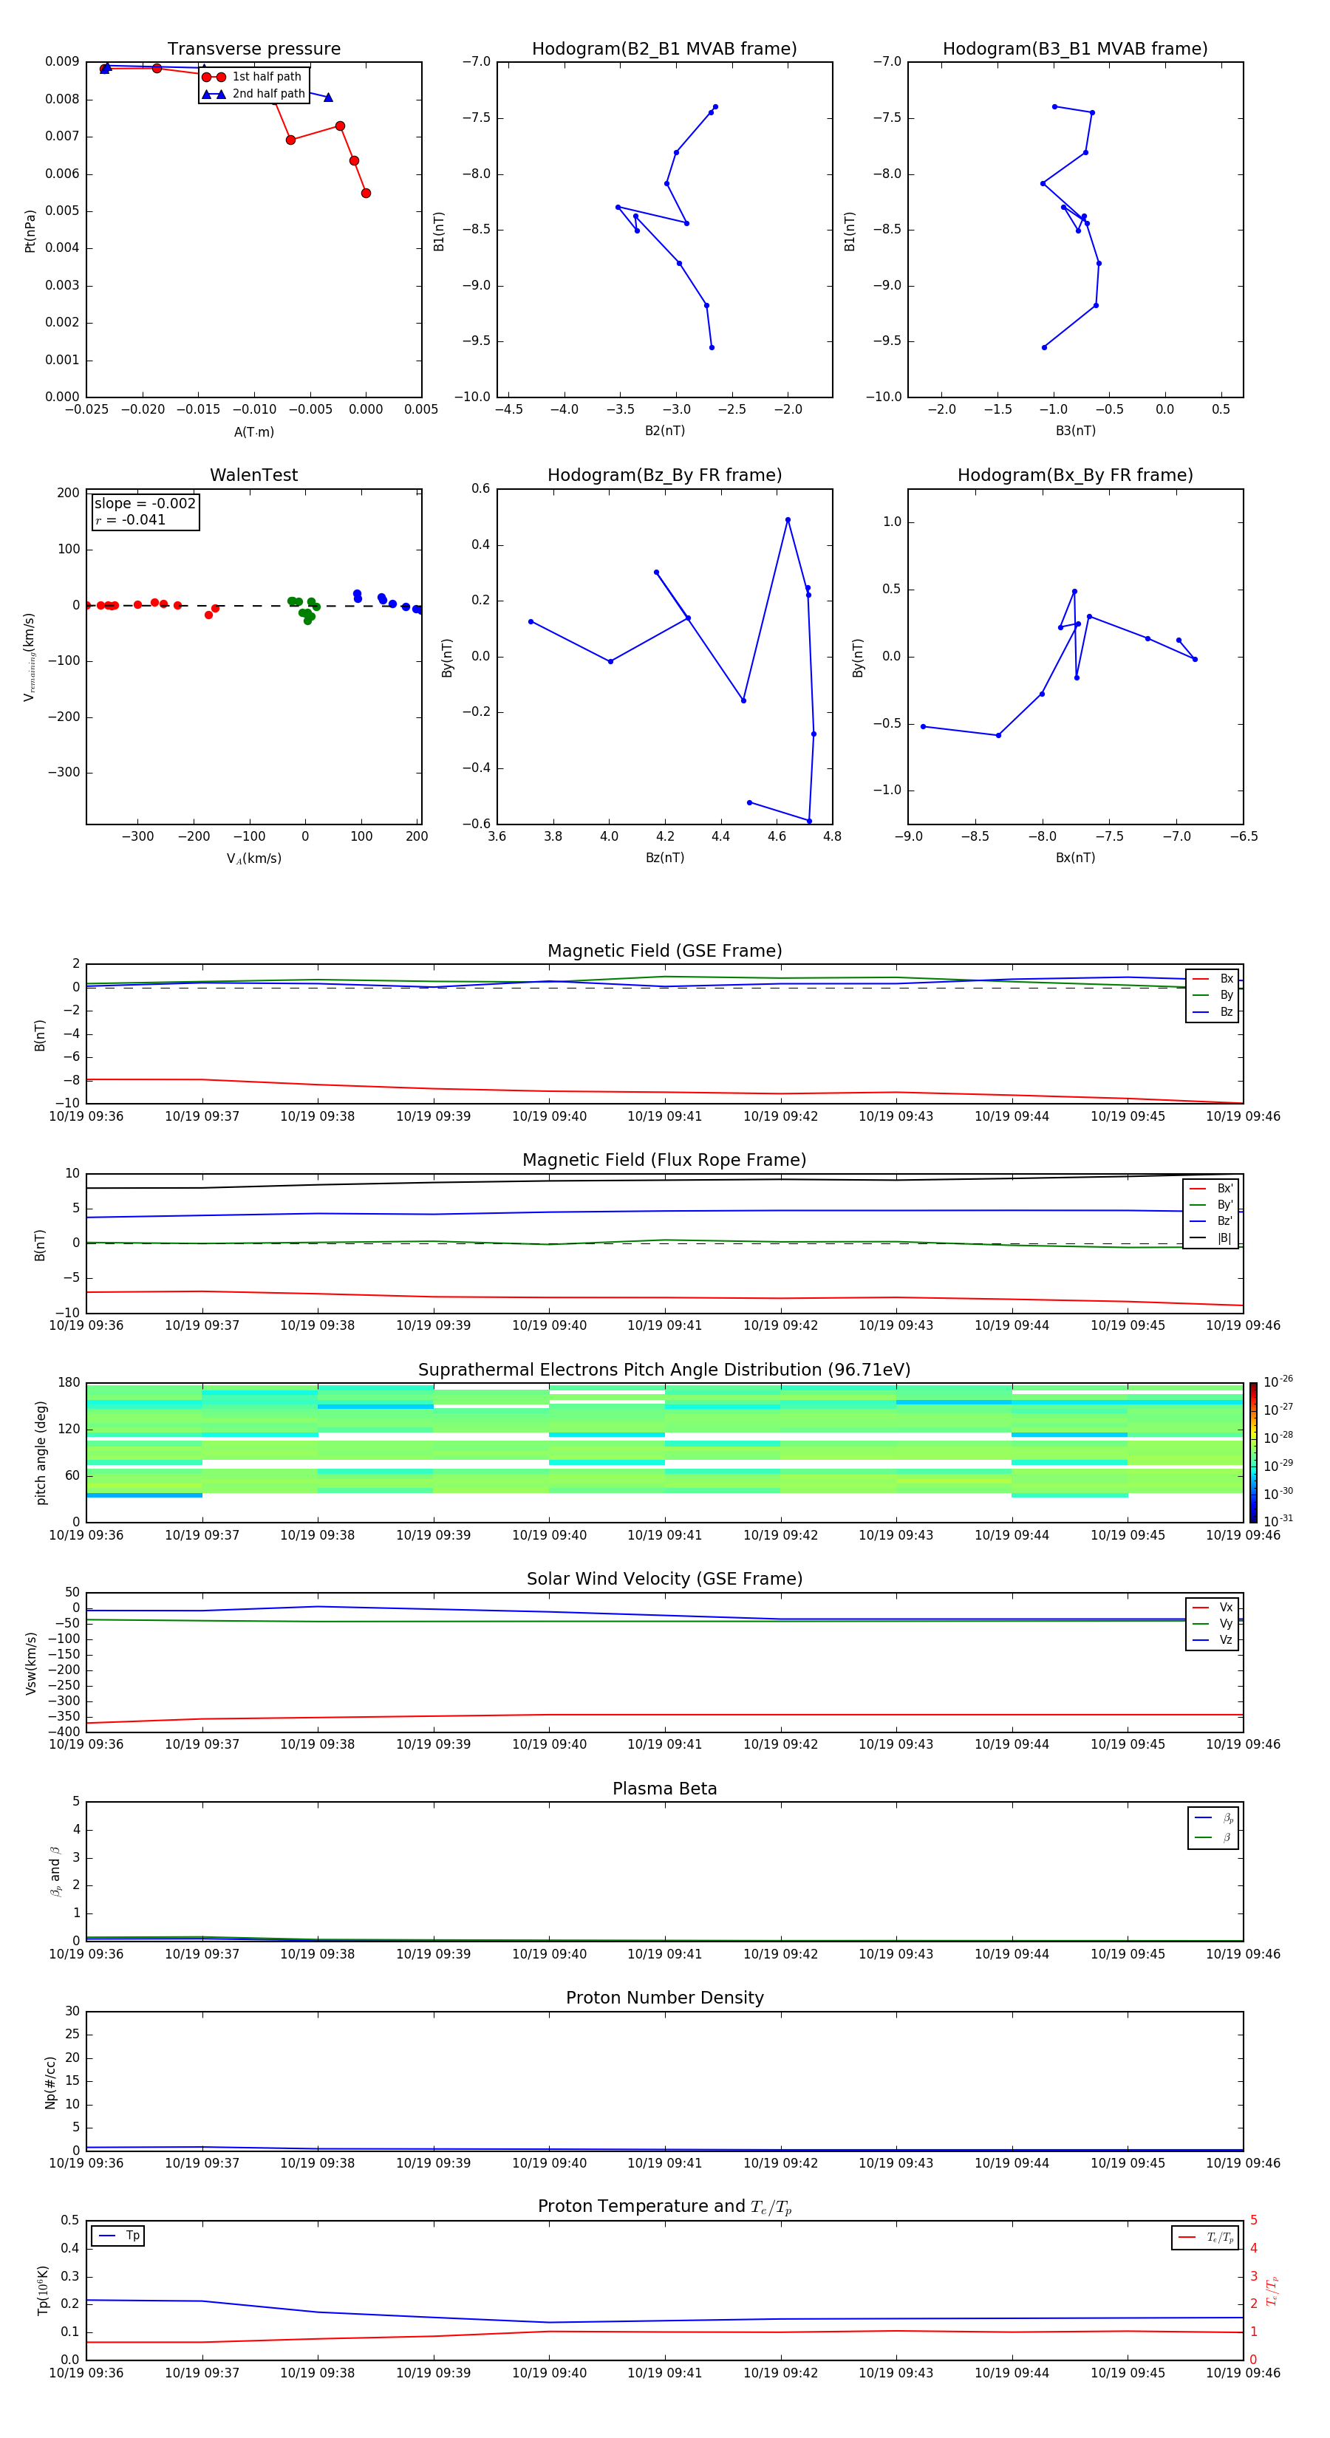Click the bottom point of the B2_B1 hodogram

(x=712, y=347)
